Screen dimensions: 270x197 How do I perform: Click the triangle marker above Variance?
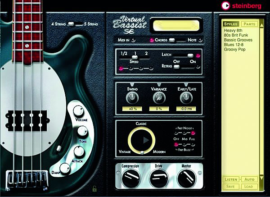click(159, 84)
